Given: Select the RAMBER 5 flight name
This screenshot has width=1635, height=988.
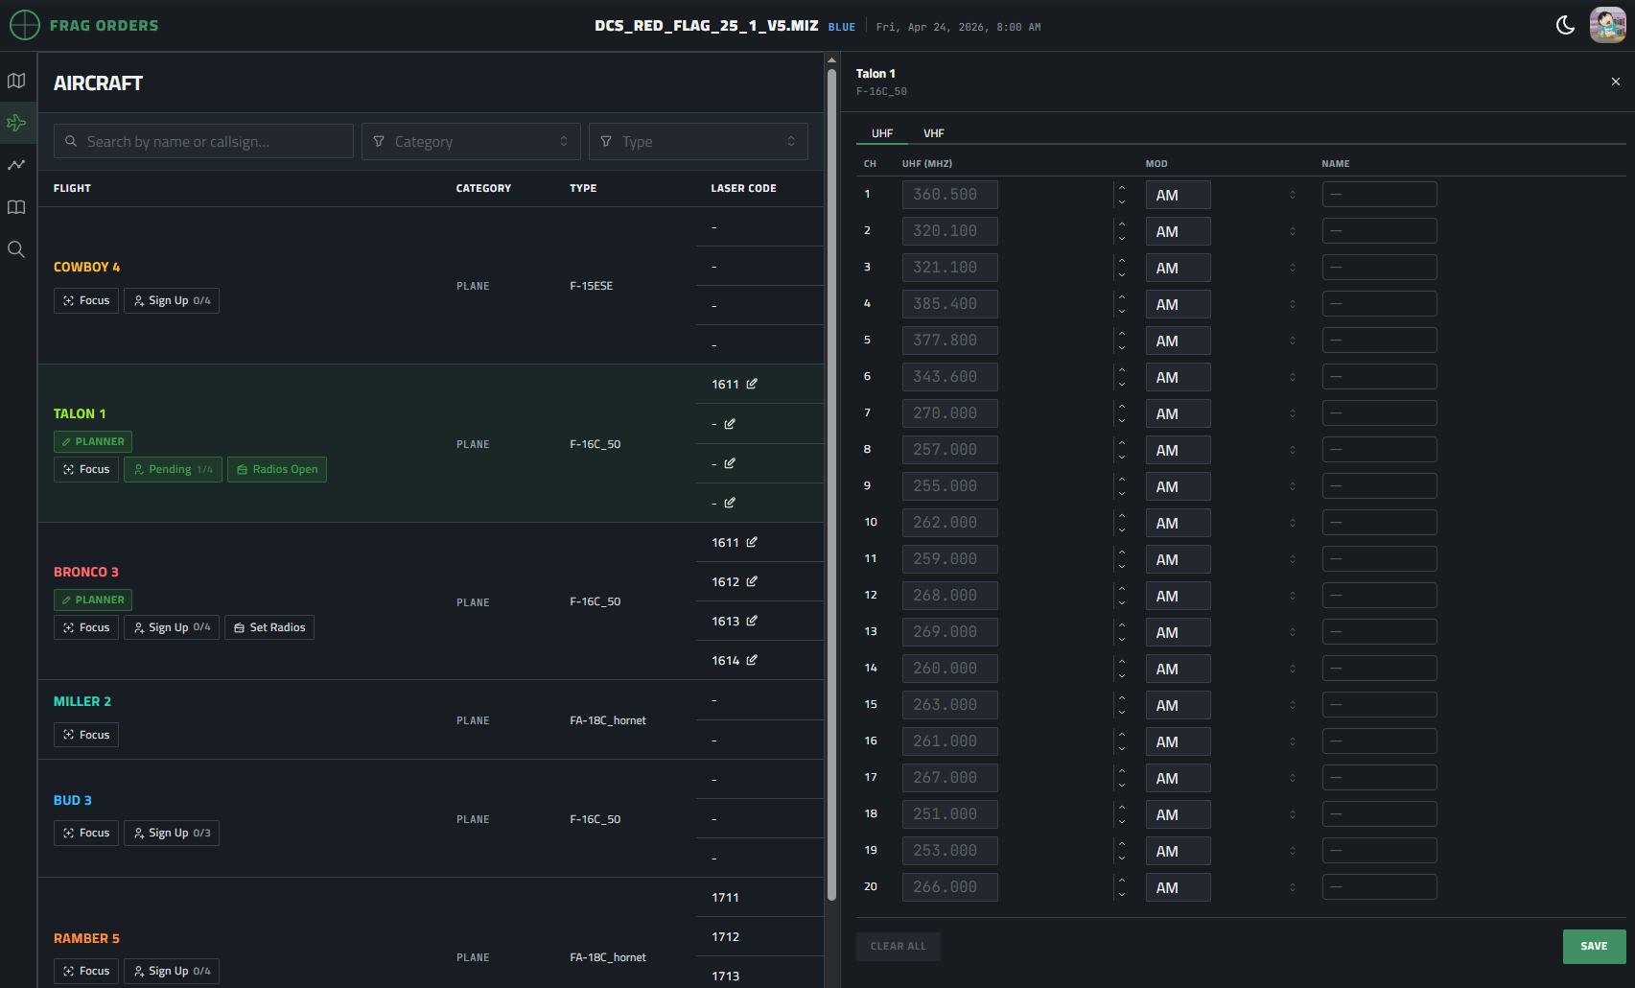Looking at the screenshot, I should pyautogui.click(x=86, y=938).
